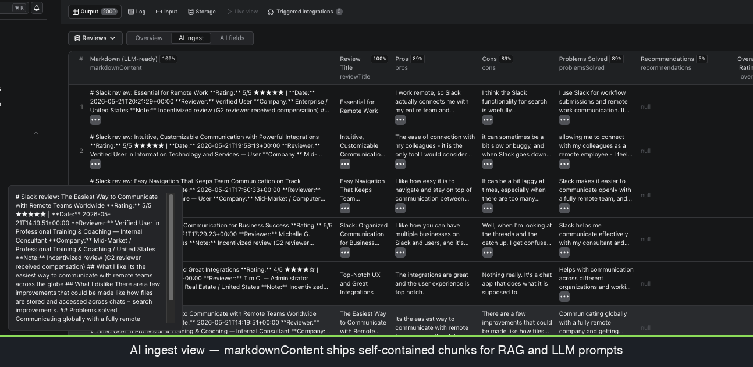Image resolution: width=753 pixels, height=367 pixels.
Task: Select the AI ingest view
Action: [191, 38]
